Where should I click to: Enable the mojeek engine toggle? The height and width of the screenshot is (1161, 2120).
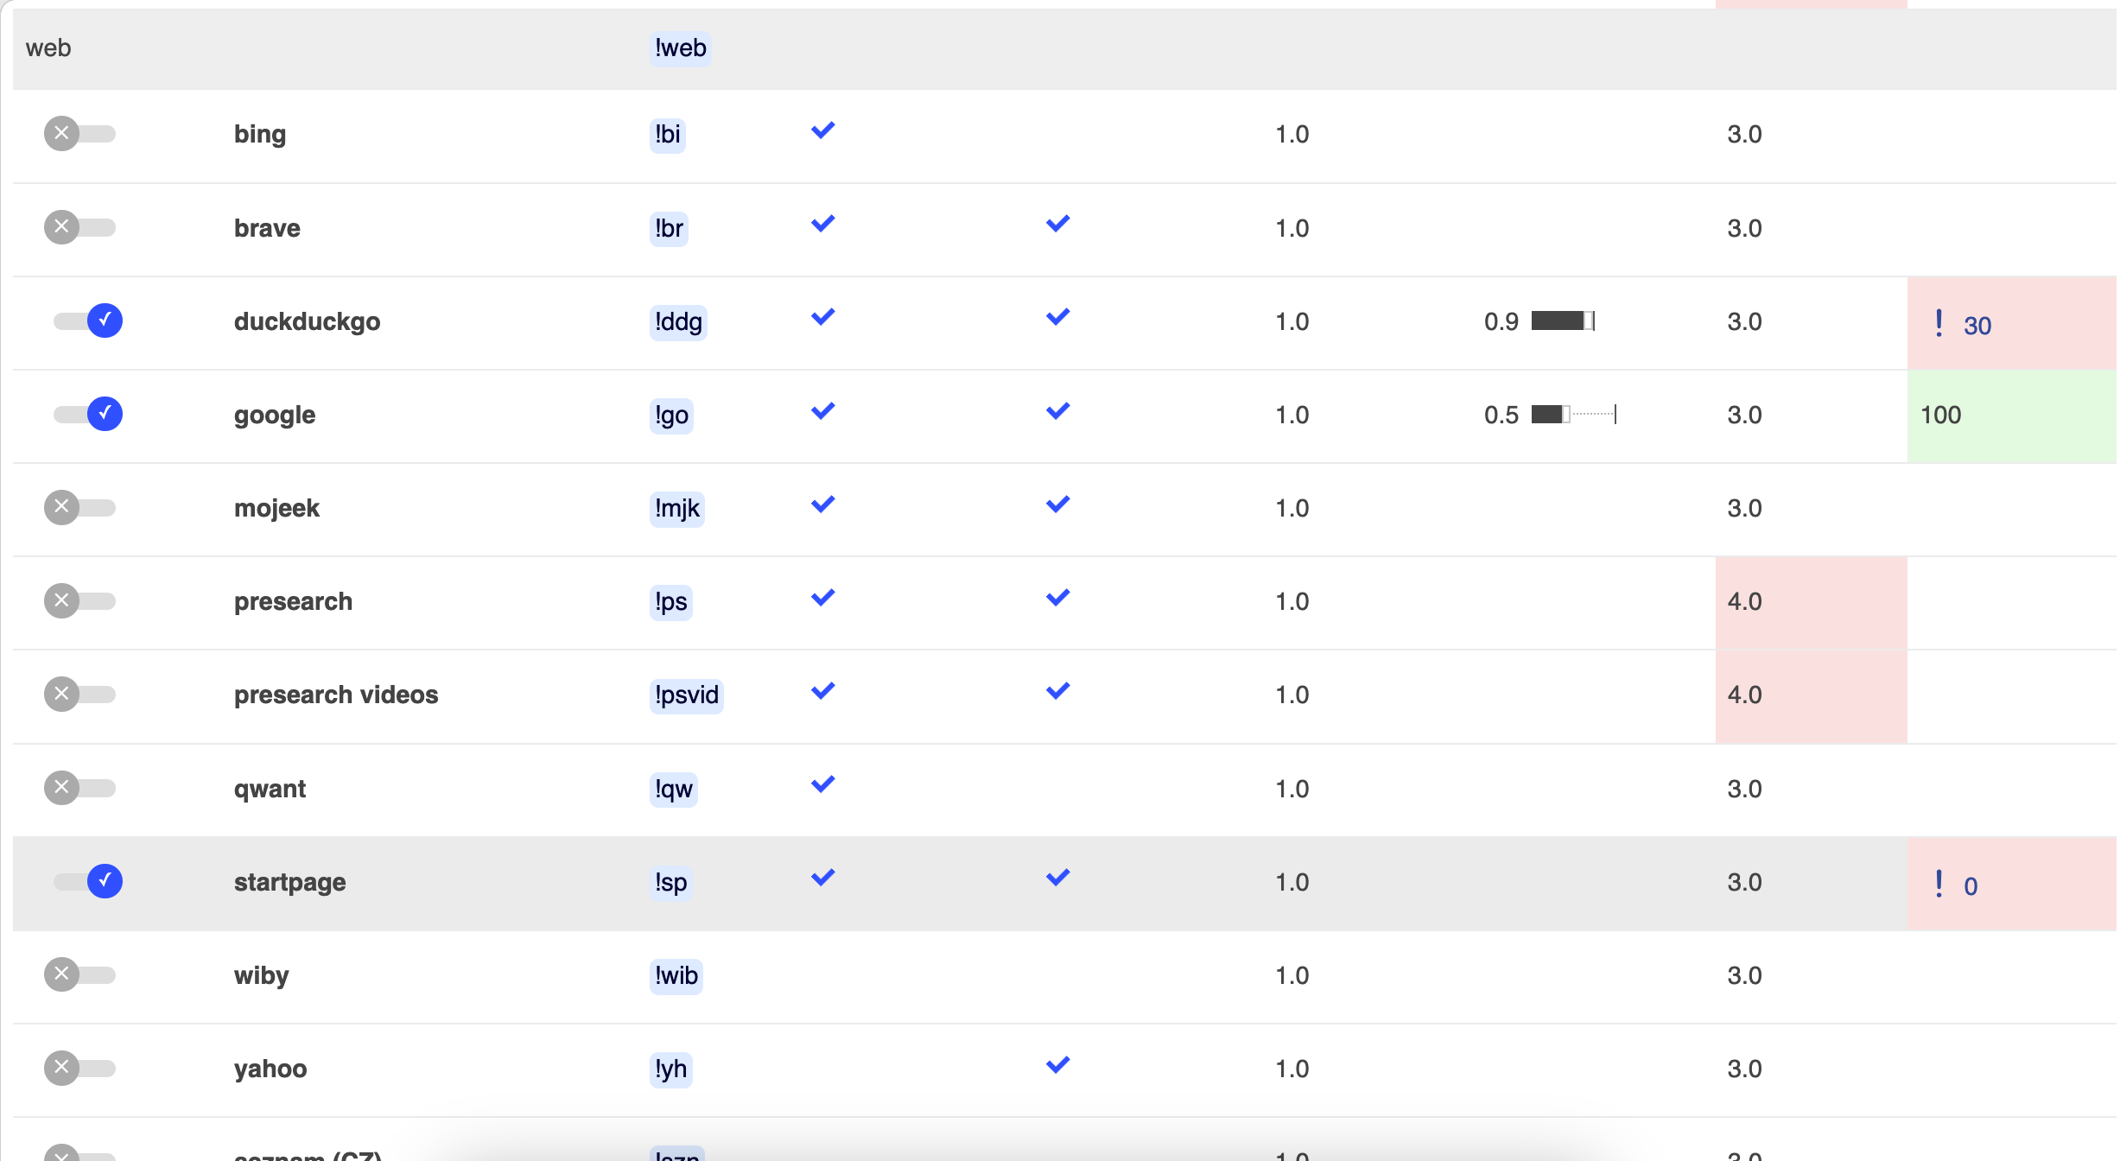pyautogui.click(x=80, y=507)
